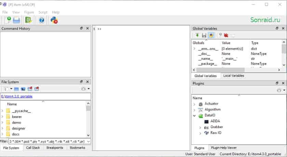
Task: Open the Script menu
Action: pyautogui.click(x=43, y=12)
